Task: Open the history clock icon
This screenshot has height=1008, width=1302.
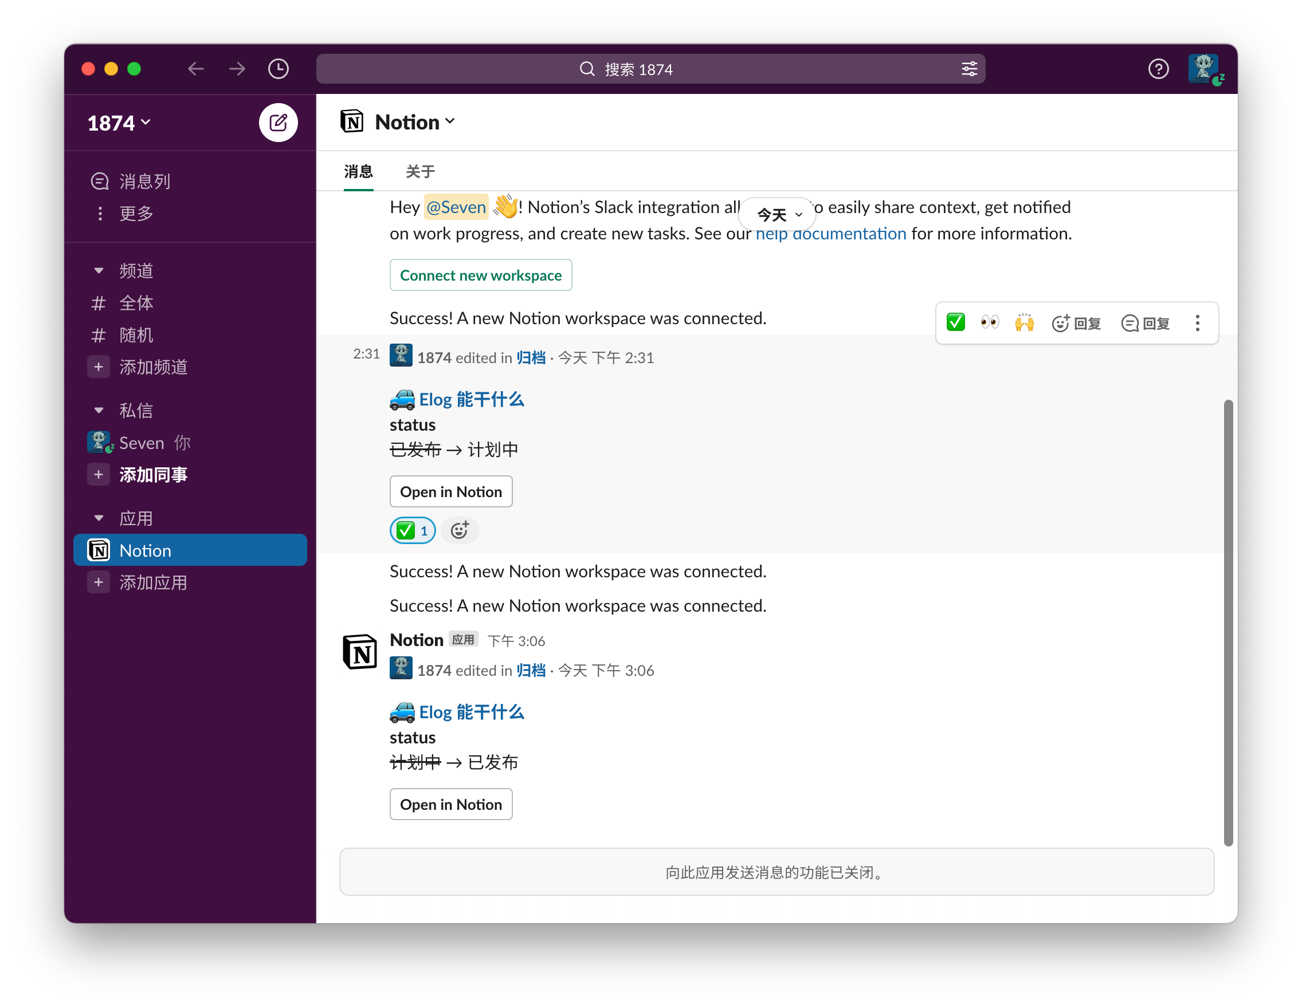Action: [x=279, y=69]
